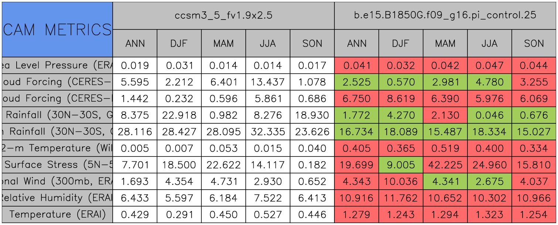Select DJF column header under ccsm3_5_fv1.9x2.5
558x225 pixels.
[179, 43]
